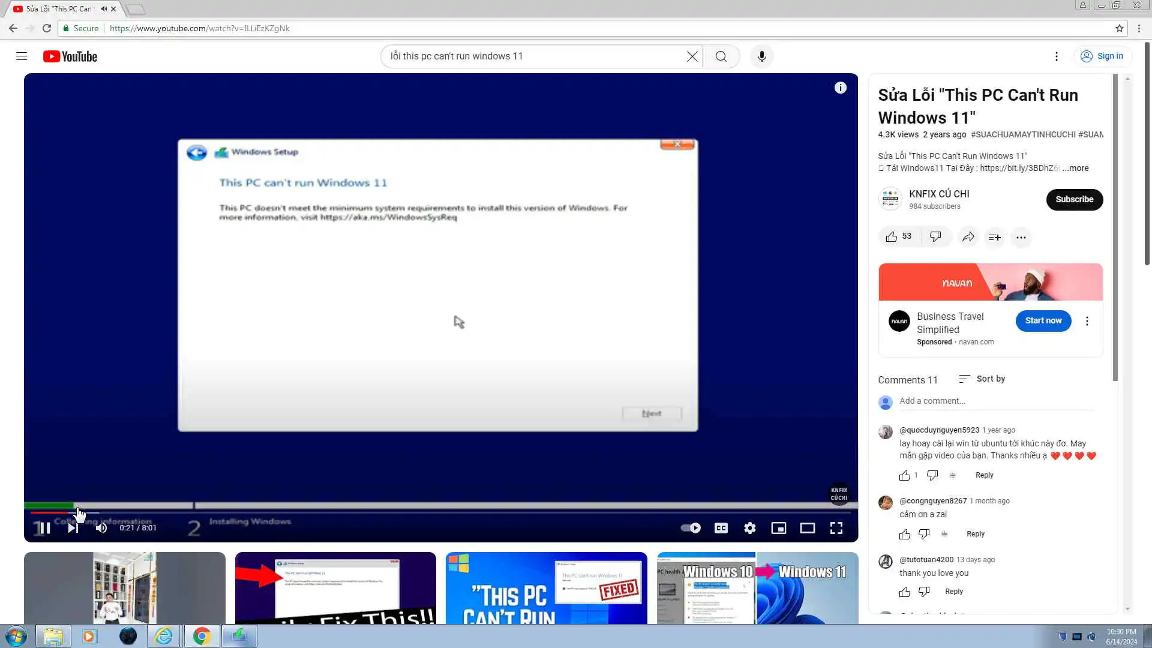
Task: Open the Sort by comments dropdown
Action: [x=982, y=379]
